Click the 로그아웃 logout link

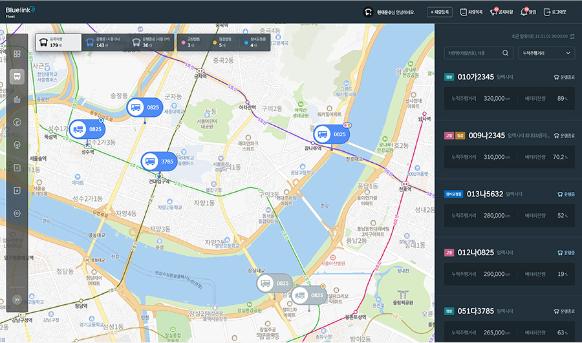(555, 12)
